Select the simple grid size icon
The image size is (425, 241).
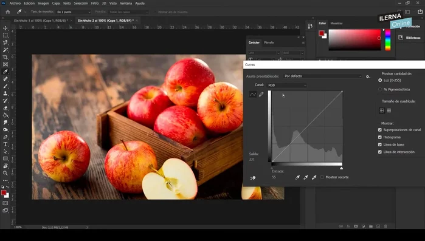point(382,110)
